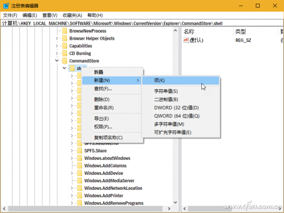Select the Browser Helper Objects folder icon

click(65, 39)
